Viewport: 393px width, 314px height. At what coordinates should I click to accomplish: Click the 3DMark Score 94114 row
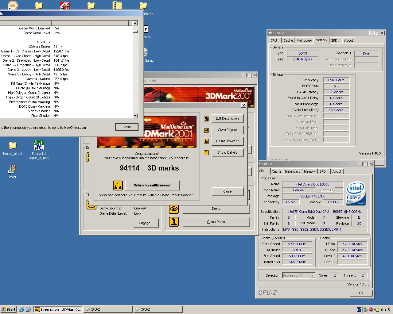click(x=66, y=47)
